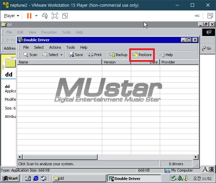
Task: Click the Outlook Express quick launch icon
Action: (x=43, y=178)
